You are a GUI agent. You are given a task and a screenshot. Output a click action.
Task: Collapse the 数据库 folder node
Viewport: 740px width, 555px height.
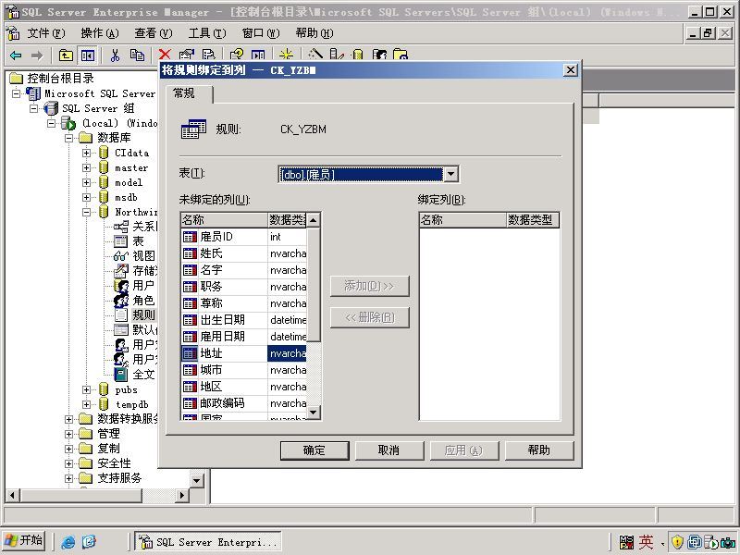click(68, 138)
